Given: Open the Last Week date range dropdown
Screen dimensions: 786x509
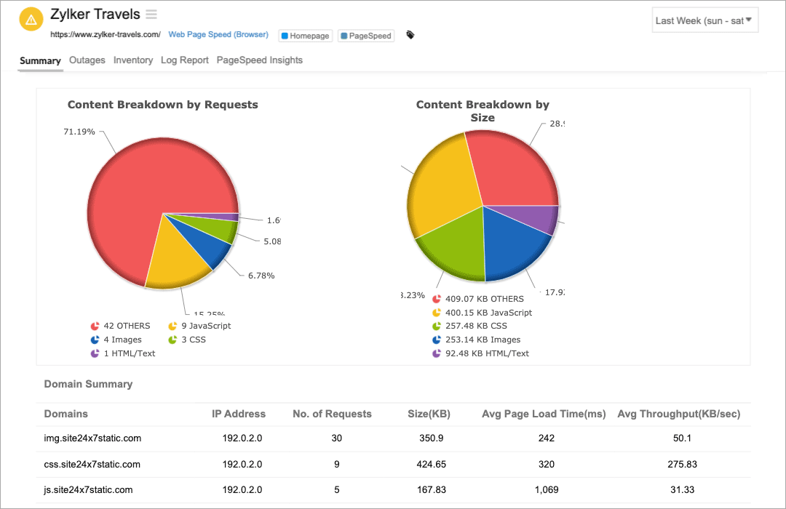Looking at the screenshot, I should 704,20.
